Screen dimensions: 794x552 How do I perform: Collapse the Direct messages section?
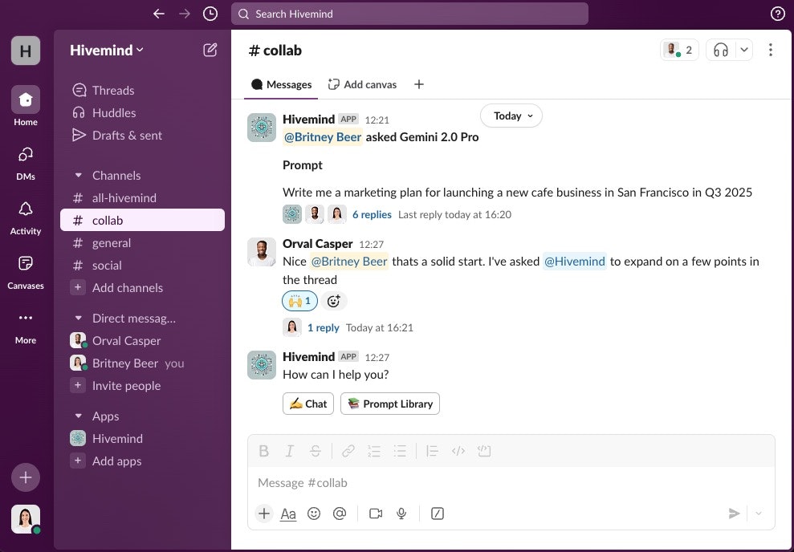tap(78, 319)
